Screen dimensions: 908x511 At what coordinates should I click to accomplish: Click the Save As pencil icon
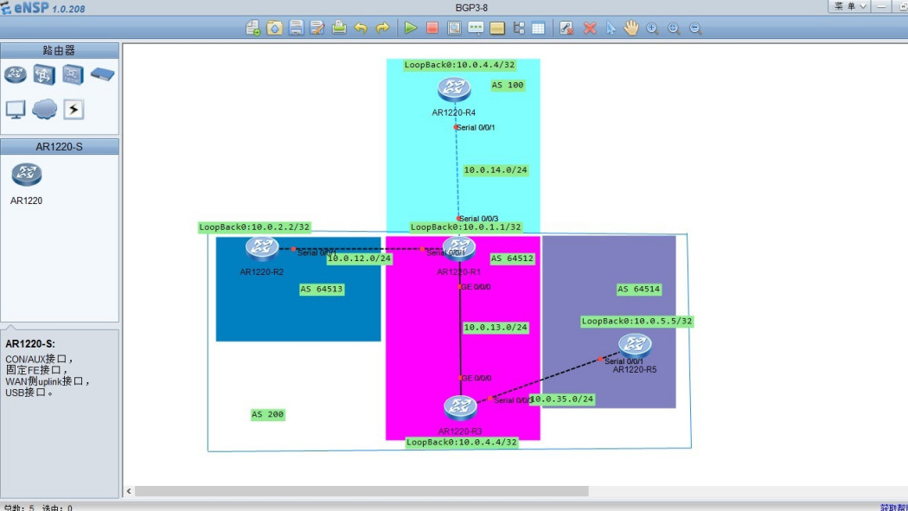(x=317, y=28)
